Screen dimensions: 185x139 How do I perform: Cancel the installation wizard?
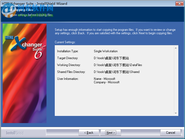click(170, 133)
